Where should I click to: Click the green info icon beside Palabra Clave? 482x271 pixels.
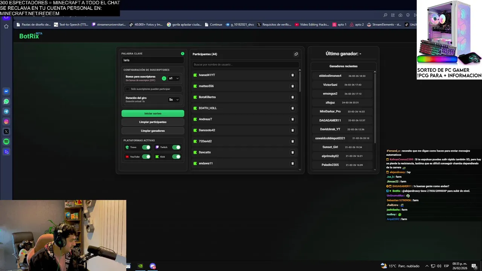[x=183, y=53]
